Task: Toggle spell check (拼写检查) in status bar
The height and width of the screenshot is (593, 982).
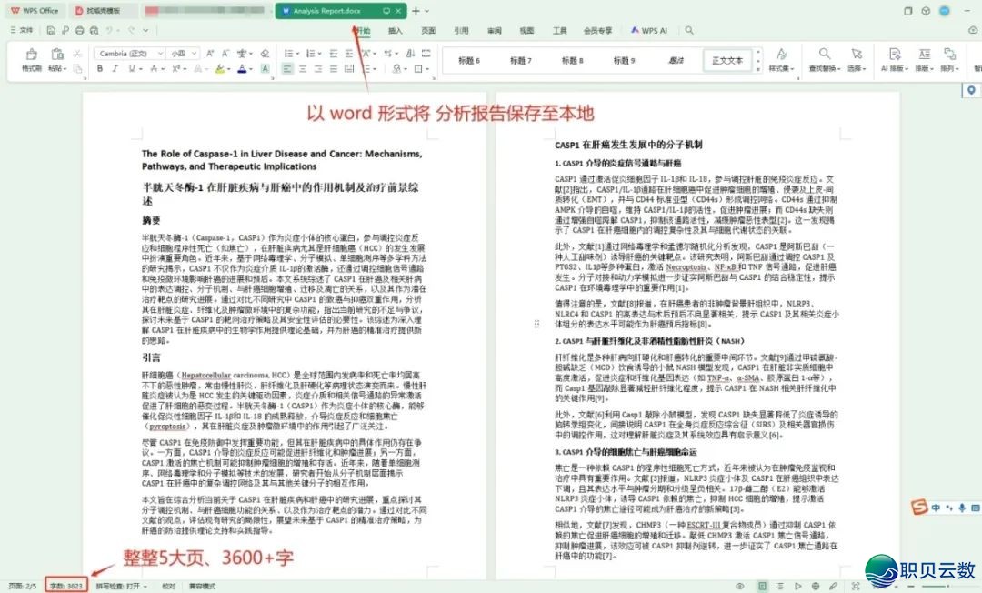Action: (121, 587)
